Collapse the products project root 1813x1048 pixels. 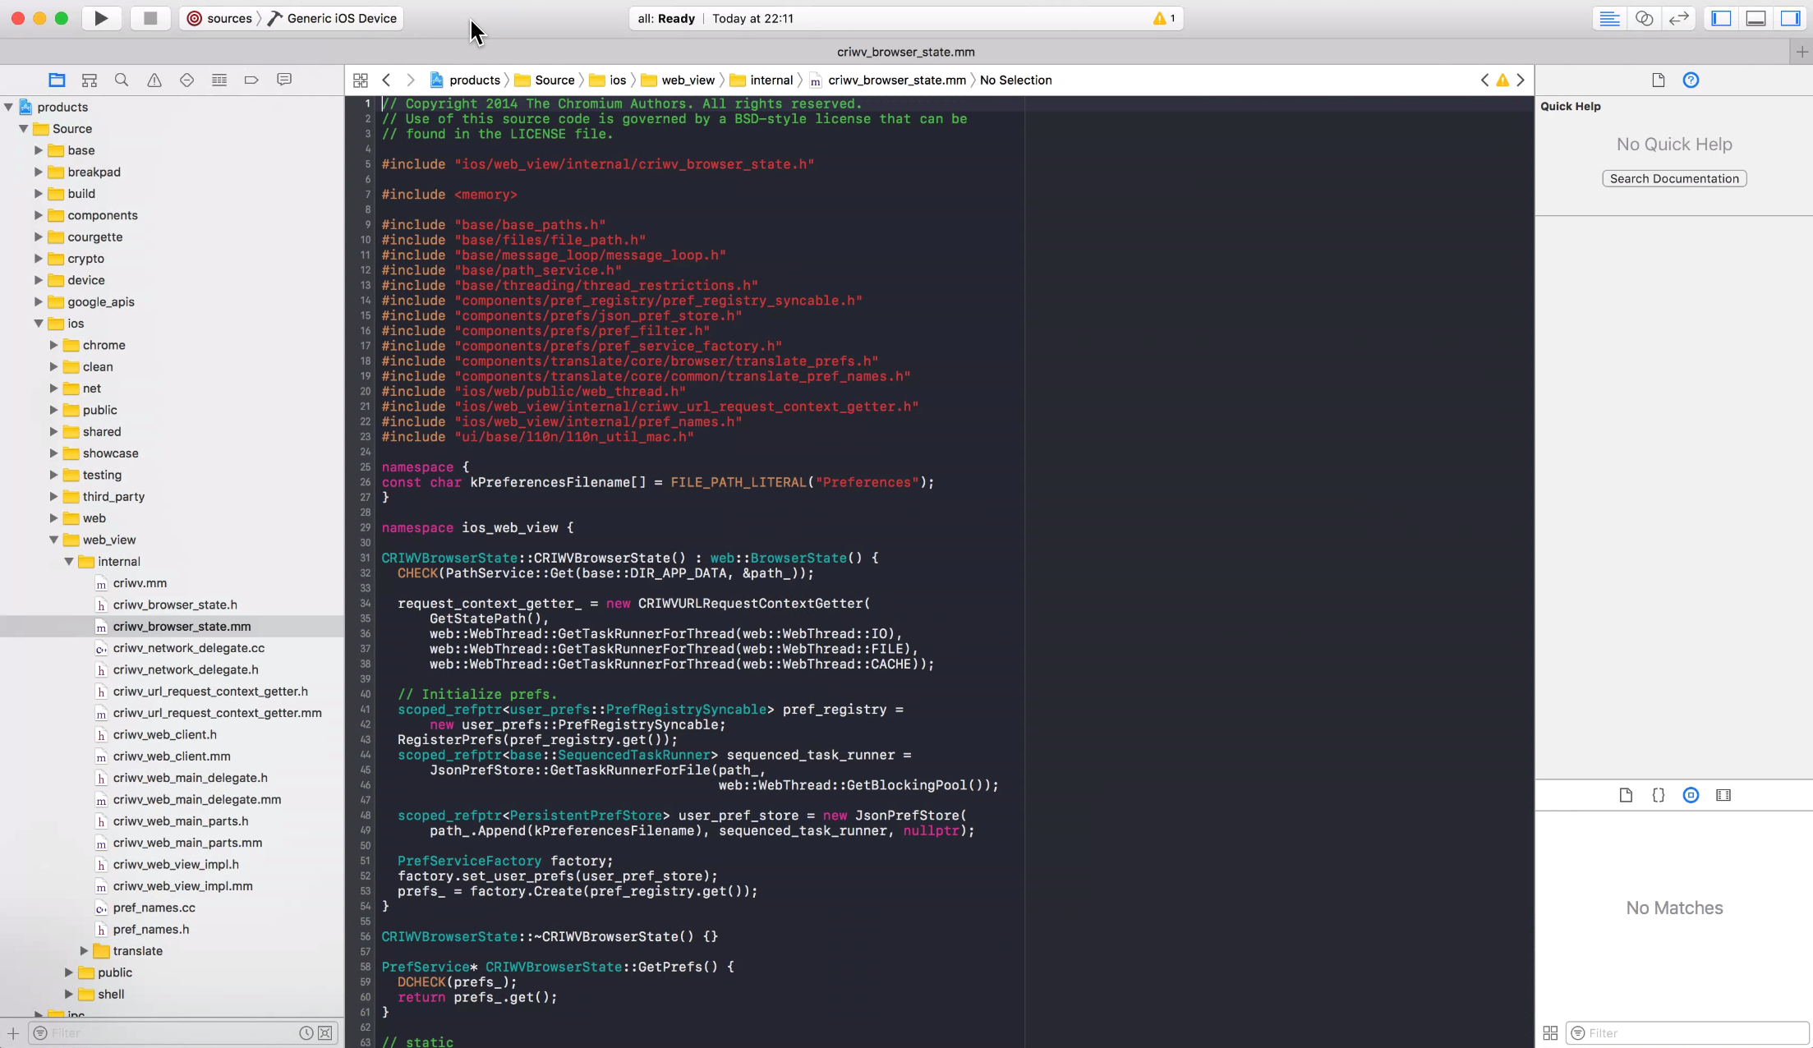[8, 107]
